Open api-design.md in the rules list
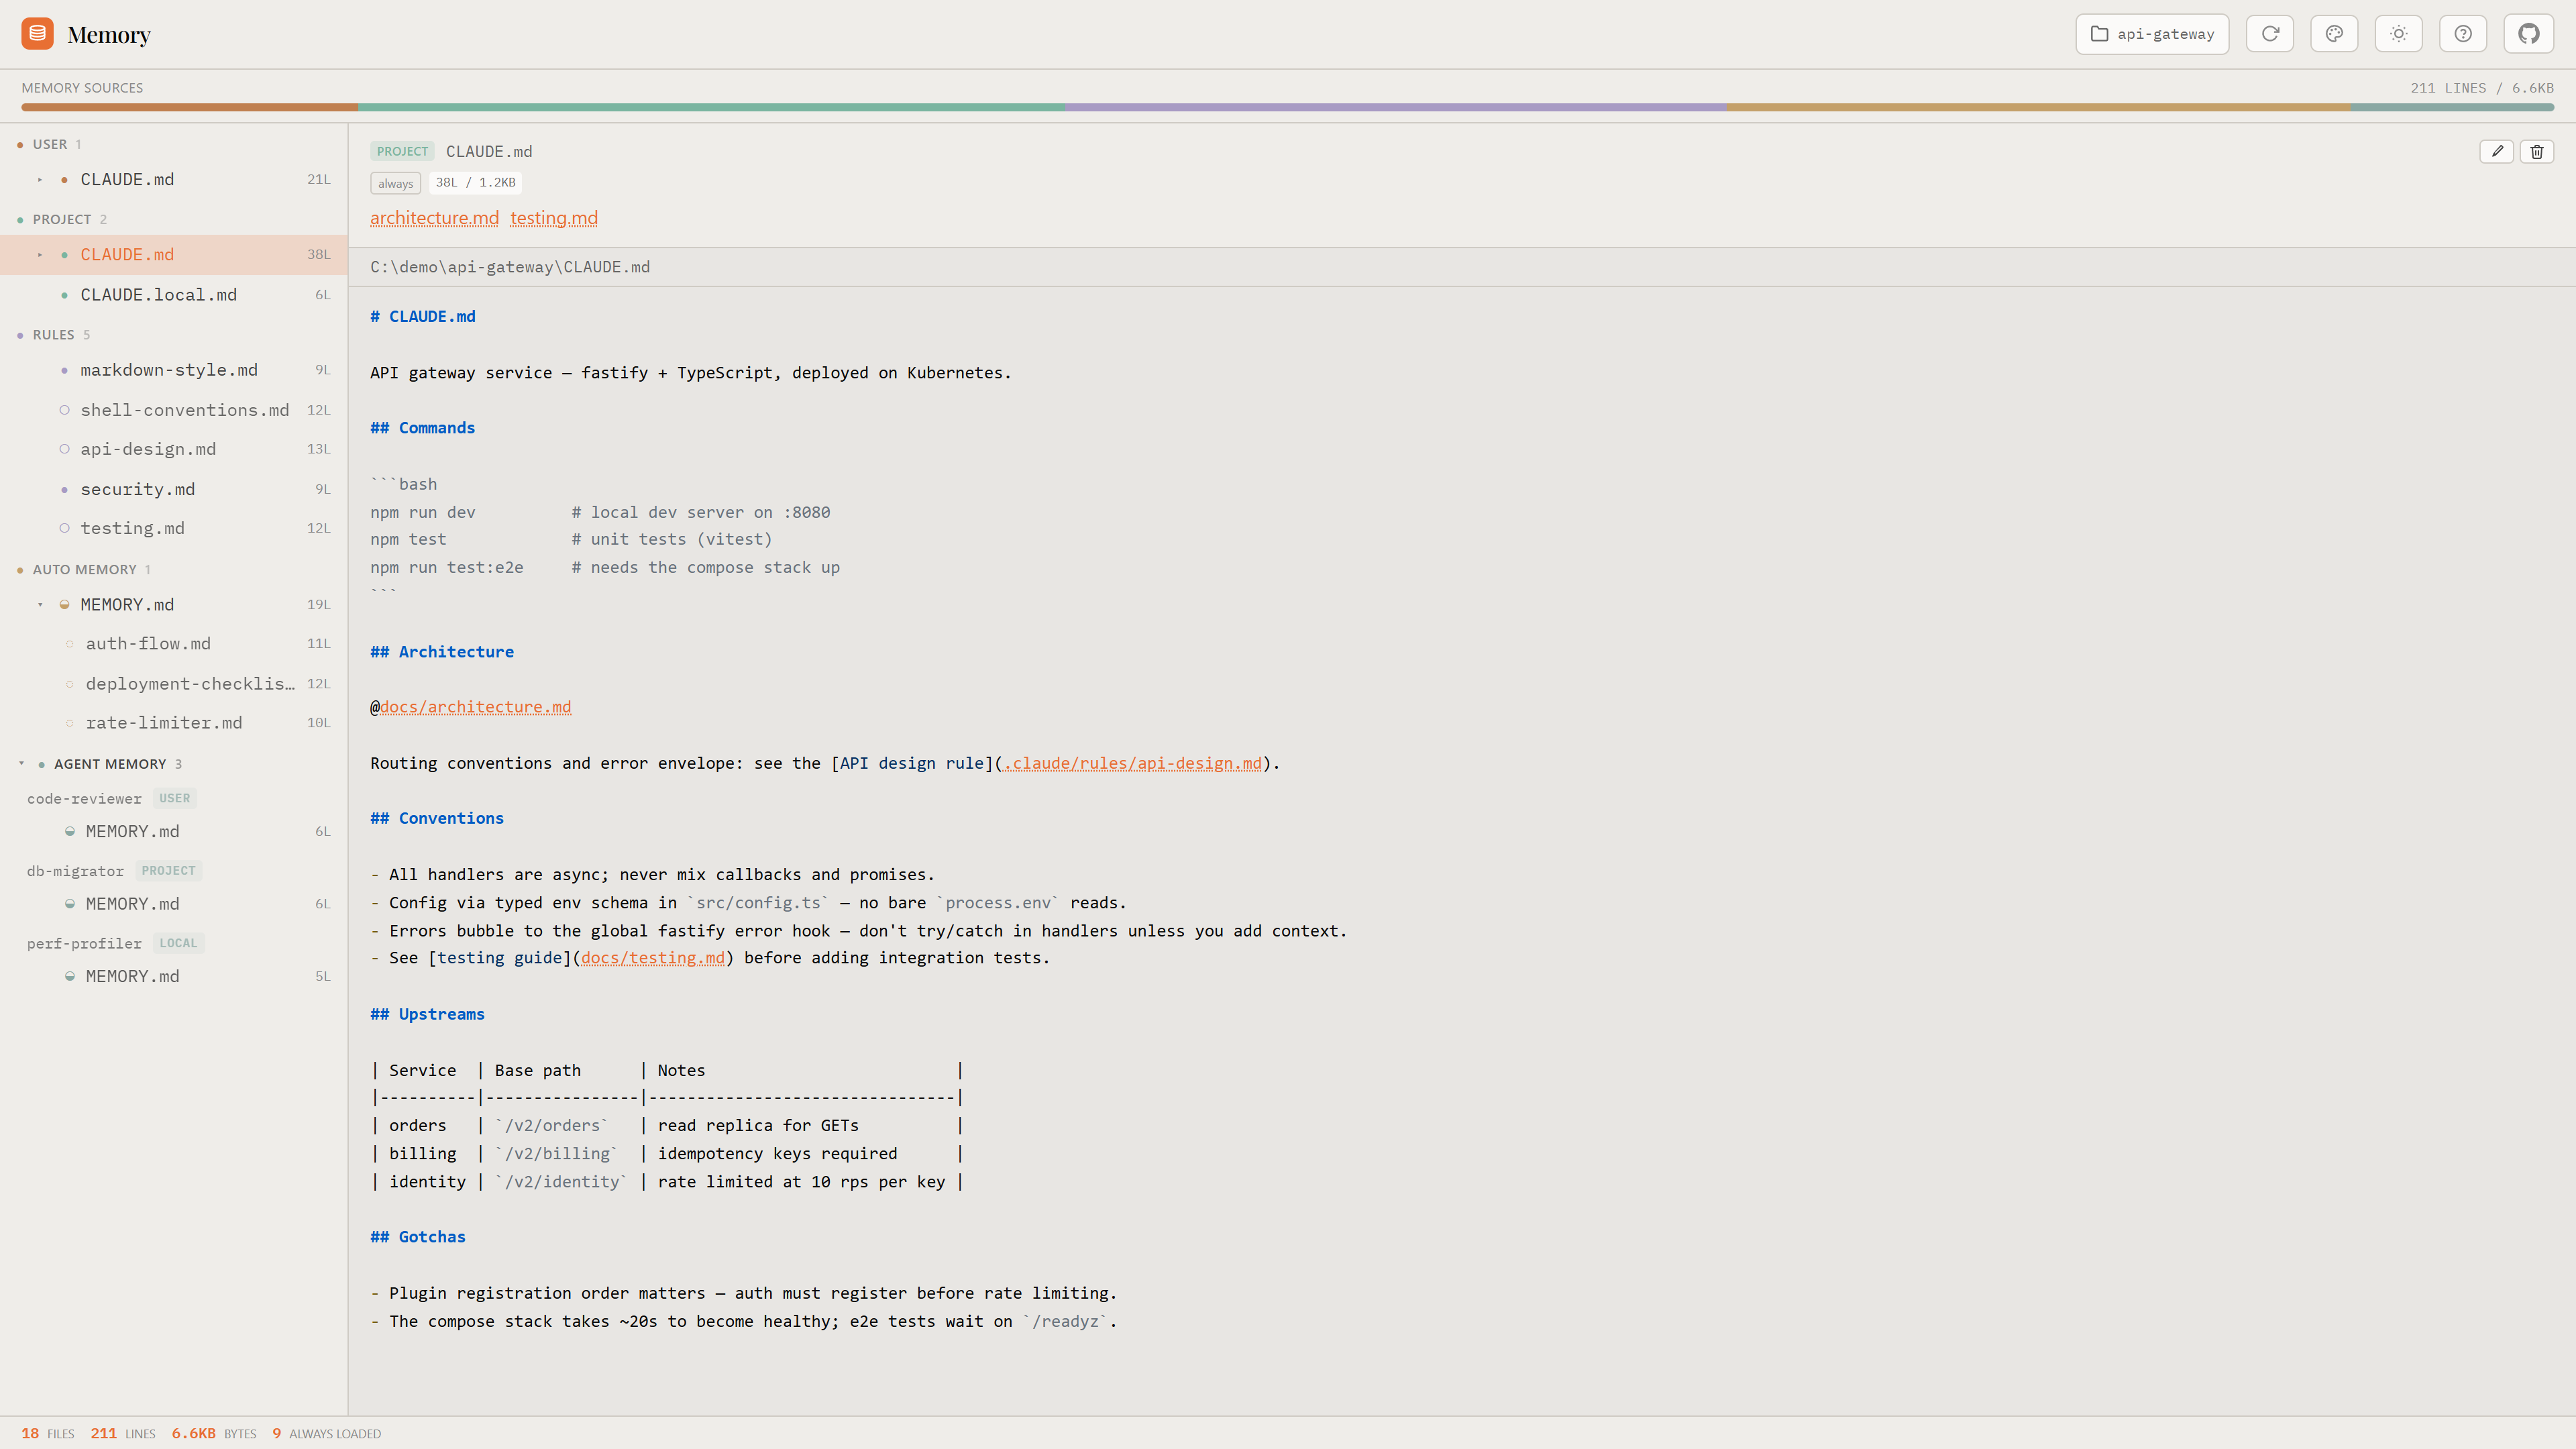 coord(174,449)
